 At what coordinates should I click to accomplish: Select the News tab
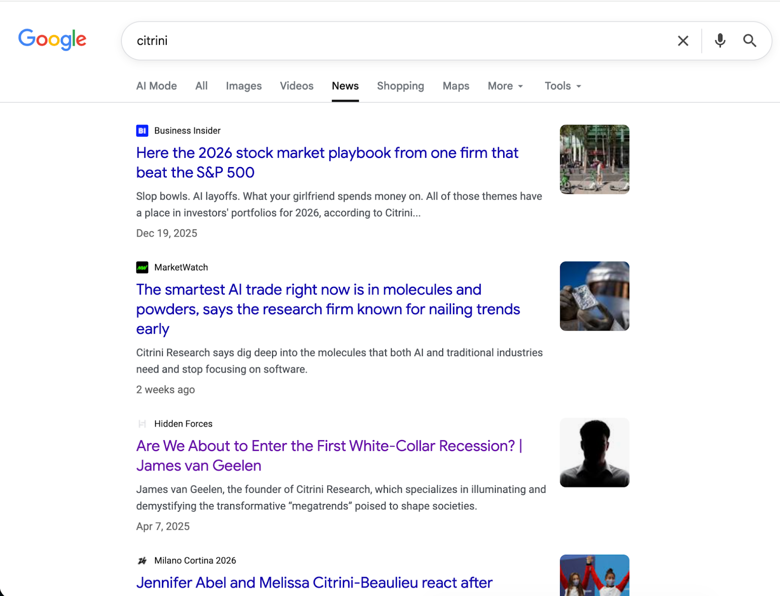click(345, 86)
